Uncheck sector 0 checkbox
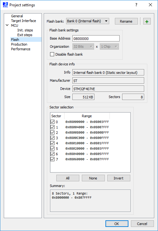Viewport: 158px width, 231px height. tap(52, 122)
